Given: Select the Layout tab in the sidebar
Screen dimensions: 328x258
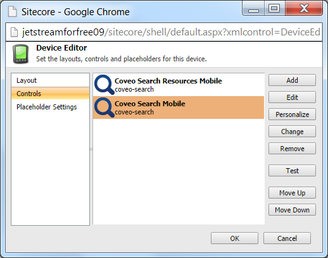Looking at the screenshot, I should [50, 80].
